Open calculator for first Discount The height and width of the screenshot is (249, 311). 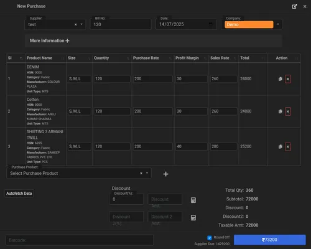(193, 200)
